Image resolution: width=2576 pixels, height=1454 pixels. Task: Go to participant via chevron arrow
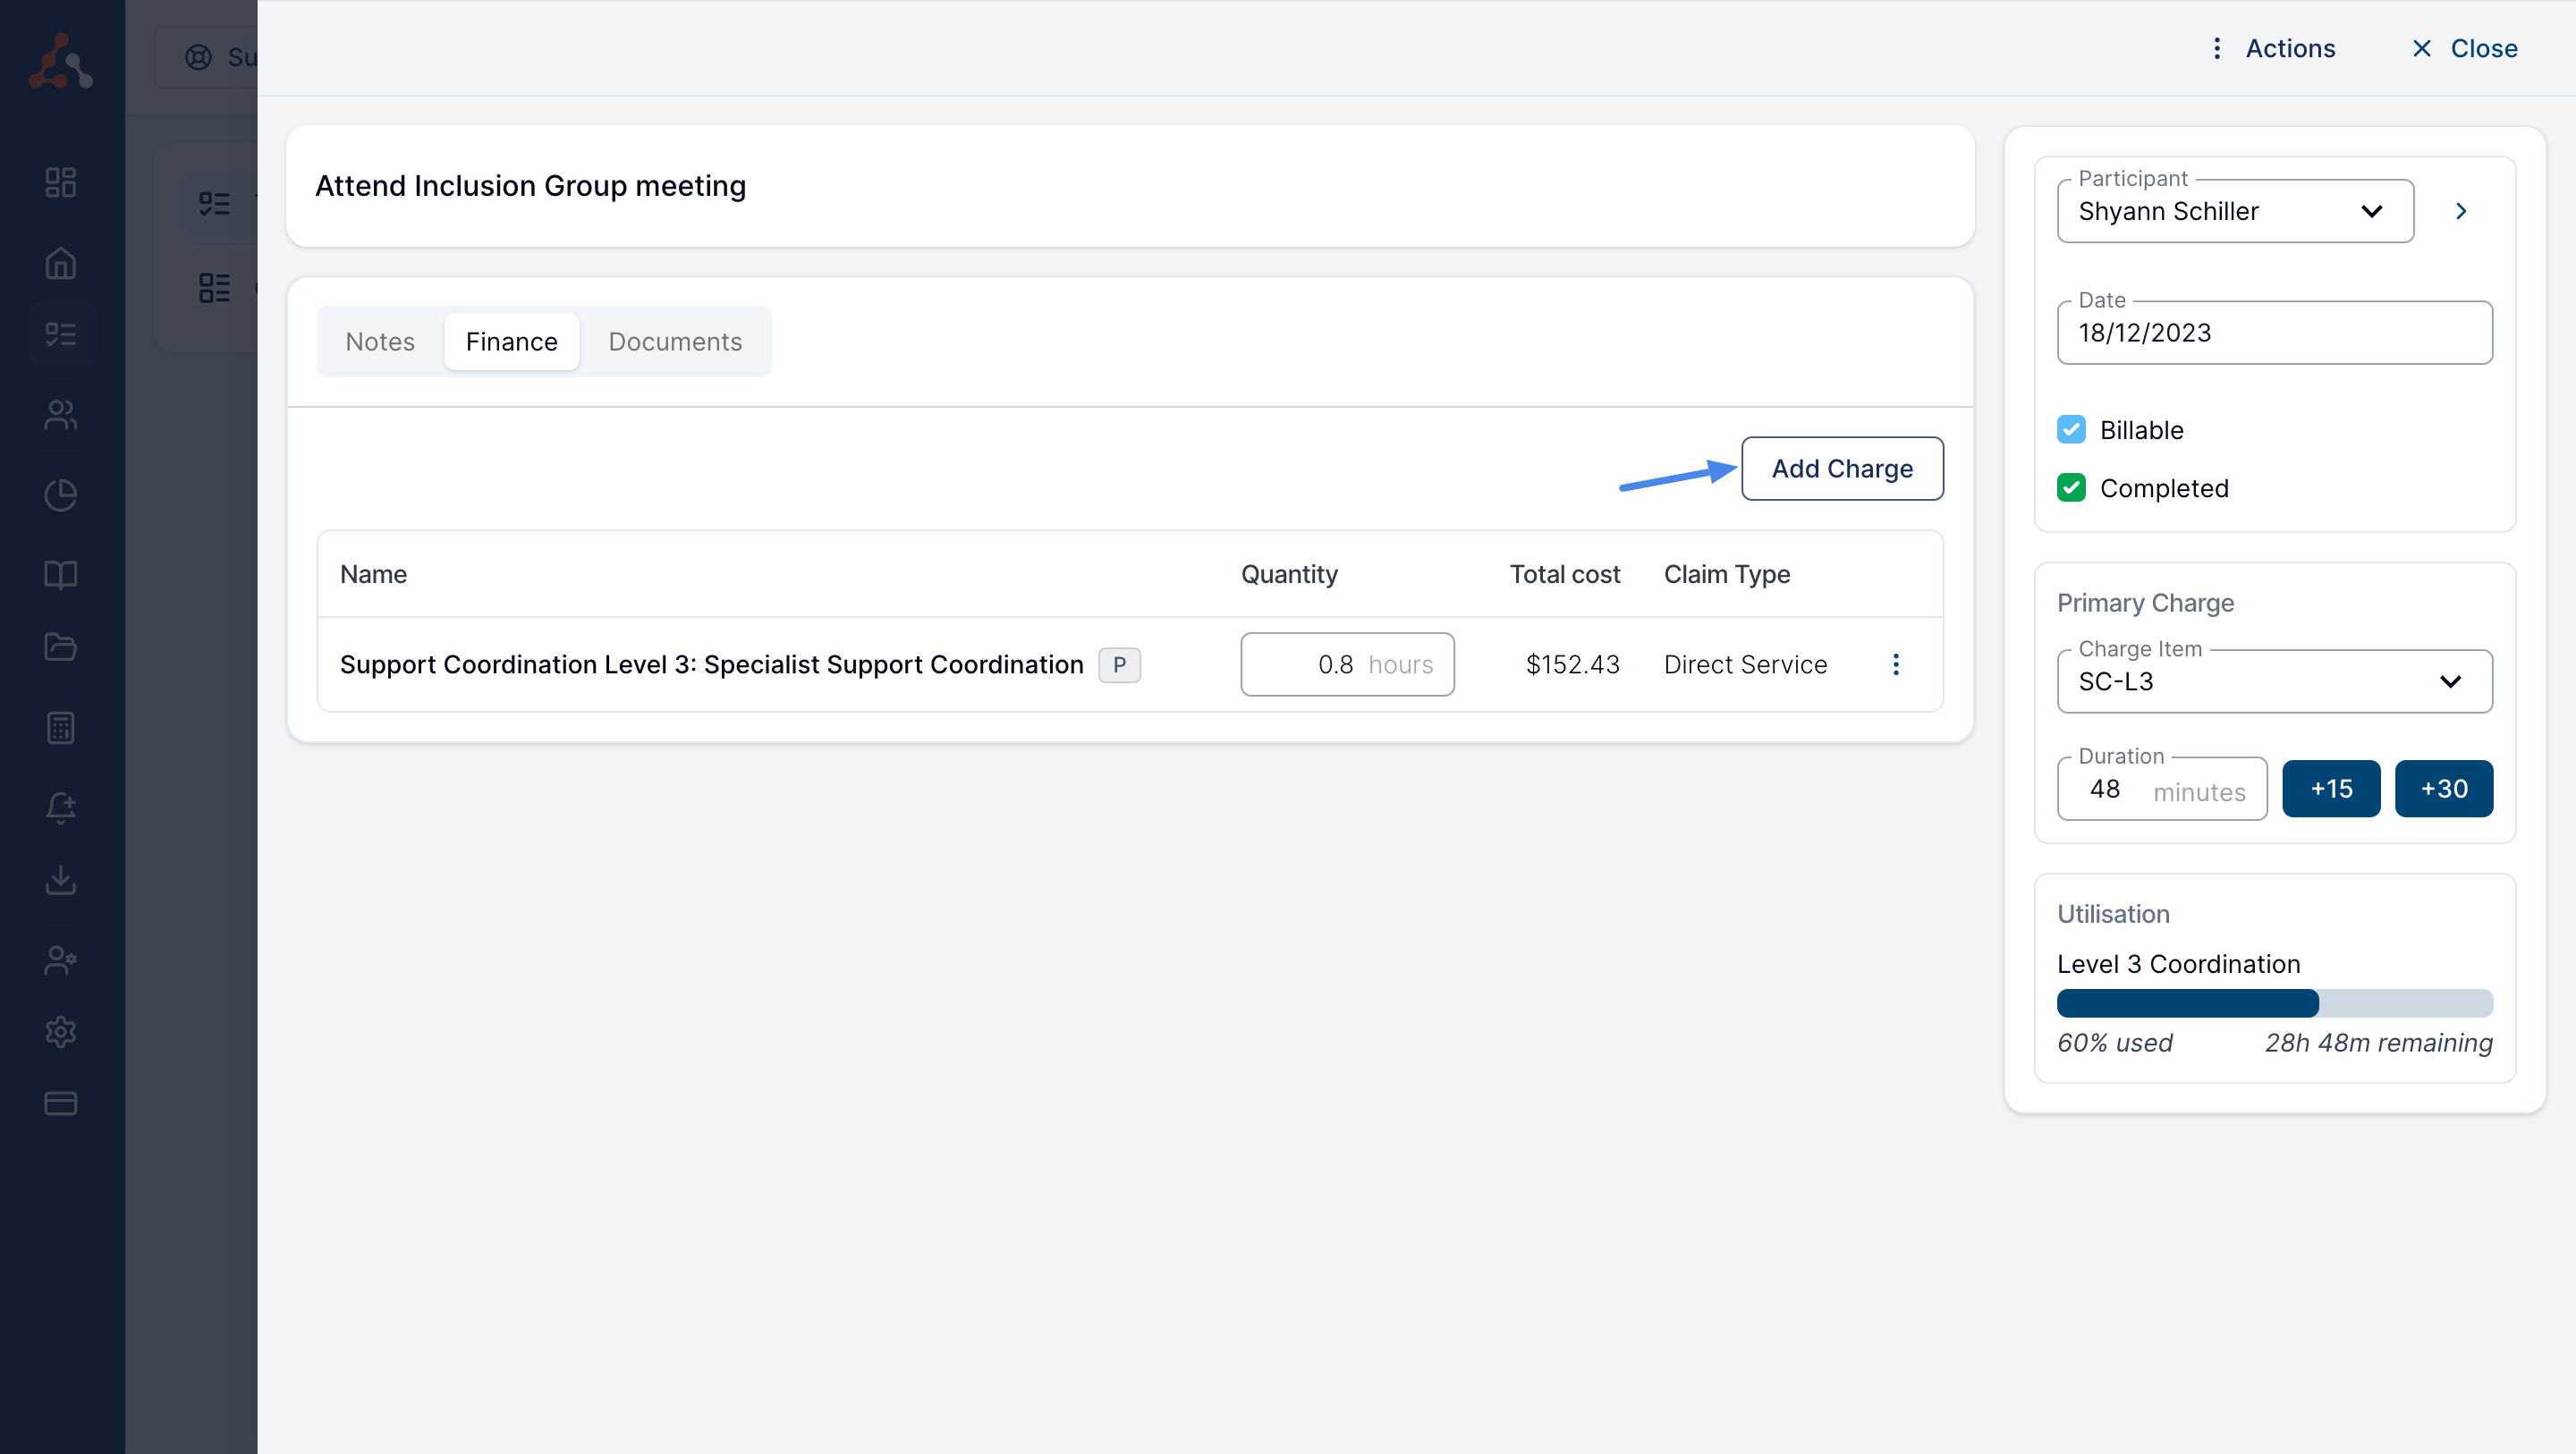click(2461, 211)
